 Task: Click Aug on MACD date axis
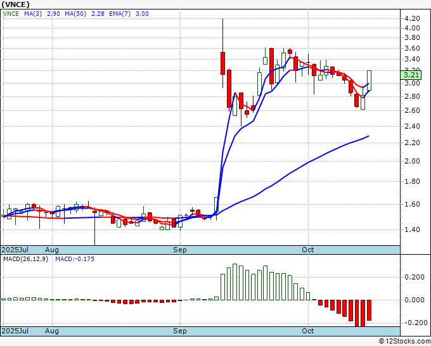(x=52, y=331)
